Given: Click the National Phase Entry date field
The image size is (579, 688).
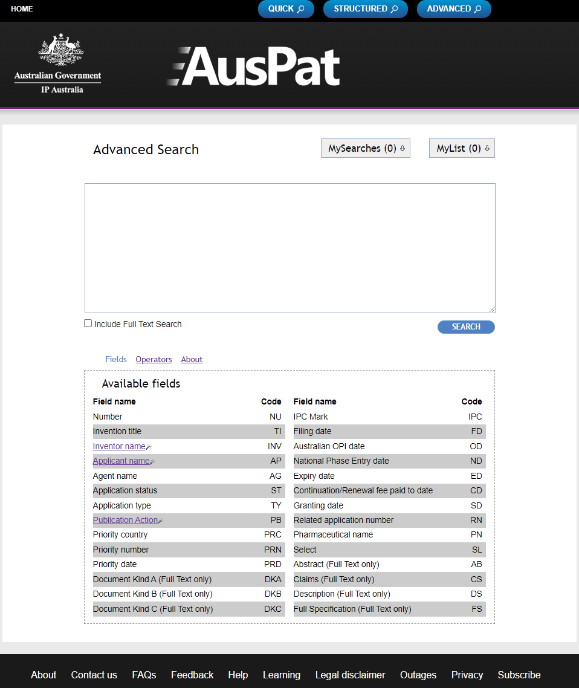Looking at the screenshot, I should coord(341,461).
